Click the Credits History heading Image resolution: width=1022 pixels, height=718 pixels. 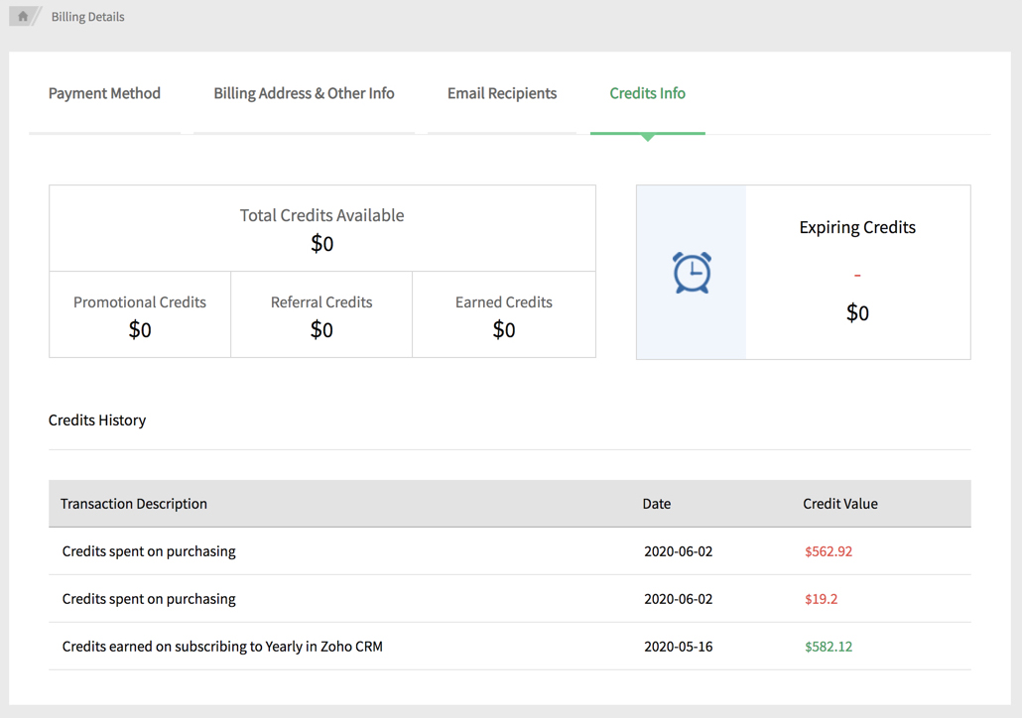97,419
